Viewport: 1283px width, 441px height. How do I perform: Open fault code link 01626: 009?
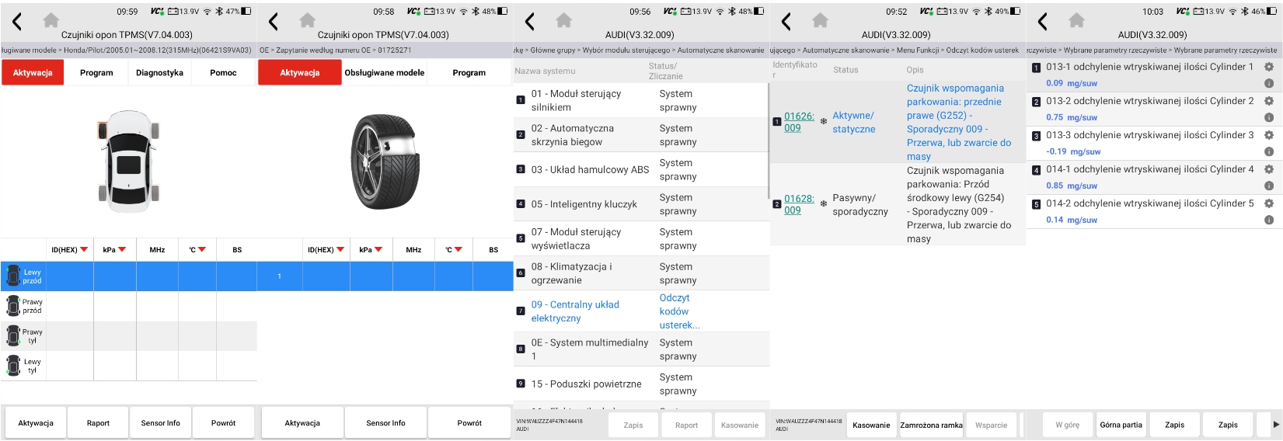(x=799, y=122)
